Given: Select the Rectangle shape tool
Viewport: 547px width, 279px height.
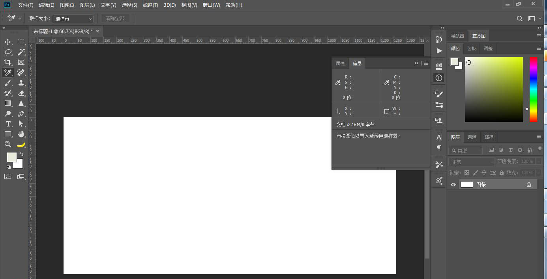Looking at the screenshot, I should point(8,134).
